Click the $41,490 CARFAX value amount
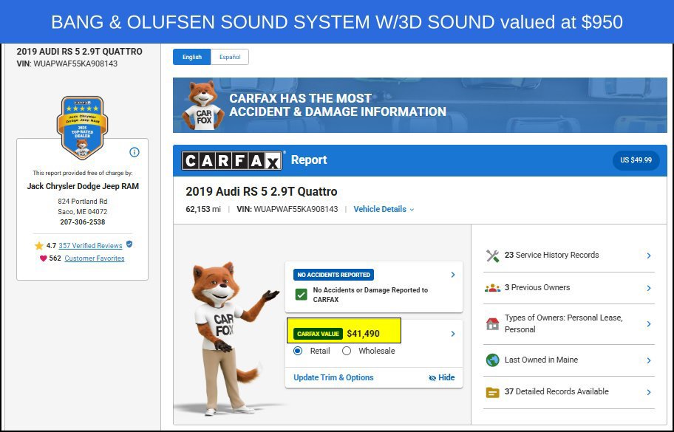Image resolution: width=674 pixels, height=432 pixels. click(x=363, y=334)
